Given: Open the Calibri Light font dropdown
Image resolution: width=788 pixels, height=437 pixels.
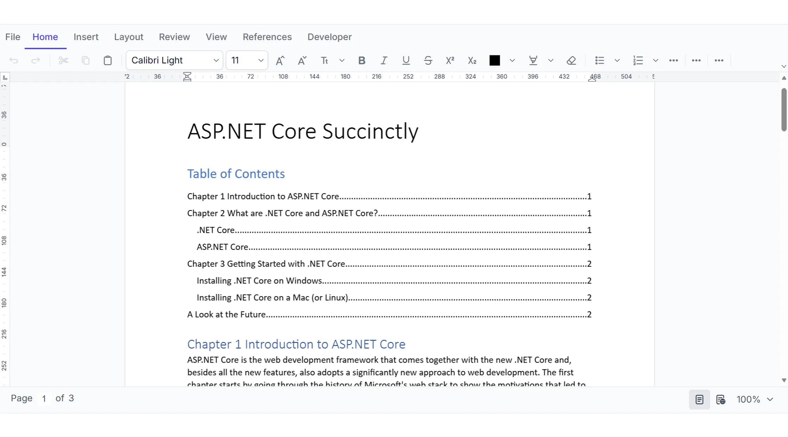Looking at the screenshot, I should pos(175,60).
